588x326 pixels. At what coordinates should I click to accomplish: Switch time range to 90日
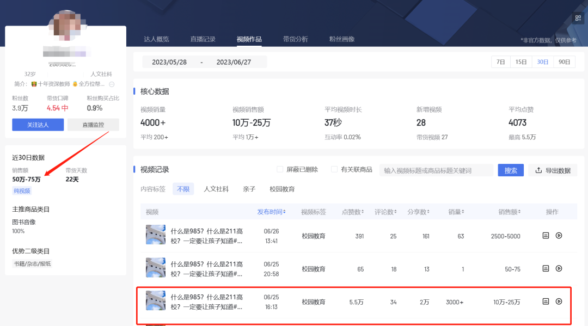pos(564,61)
